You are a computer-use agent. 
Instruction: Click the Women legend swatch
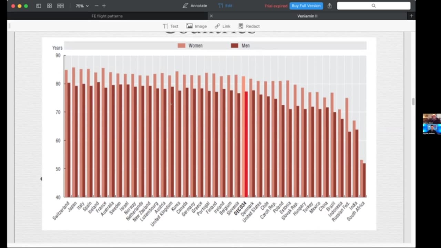[x=181, y=45]
